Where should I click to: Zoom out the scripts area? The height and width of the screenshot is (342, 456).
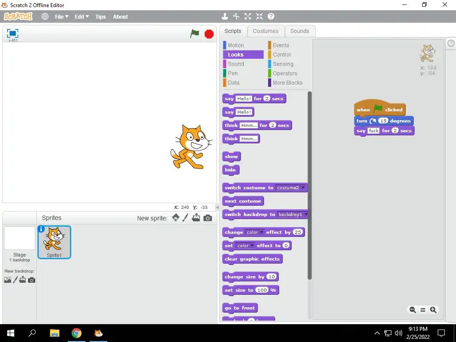point(412,310)
